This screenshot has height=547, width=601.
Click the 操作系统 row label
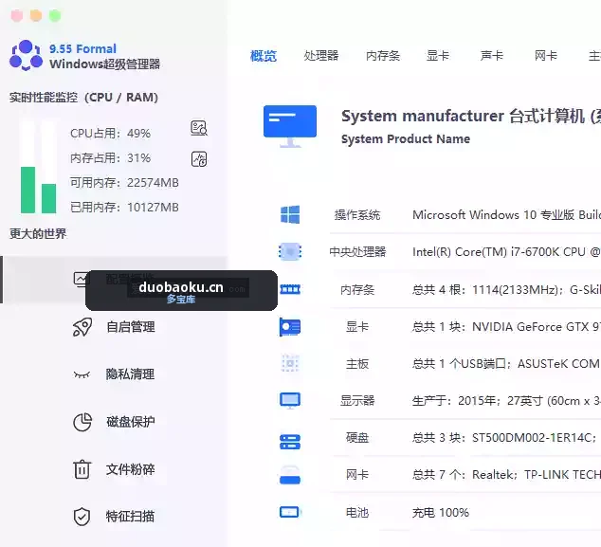357,214
